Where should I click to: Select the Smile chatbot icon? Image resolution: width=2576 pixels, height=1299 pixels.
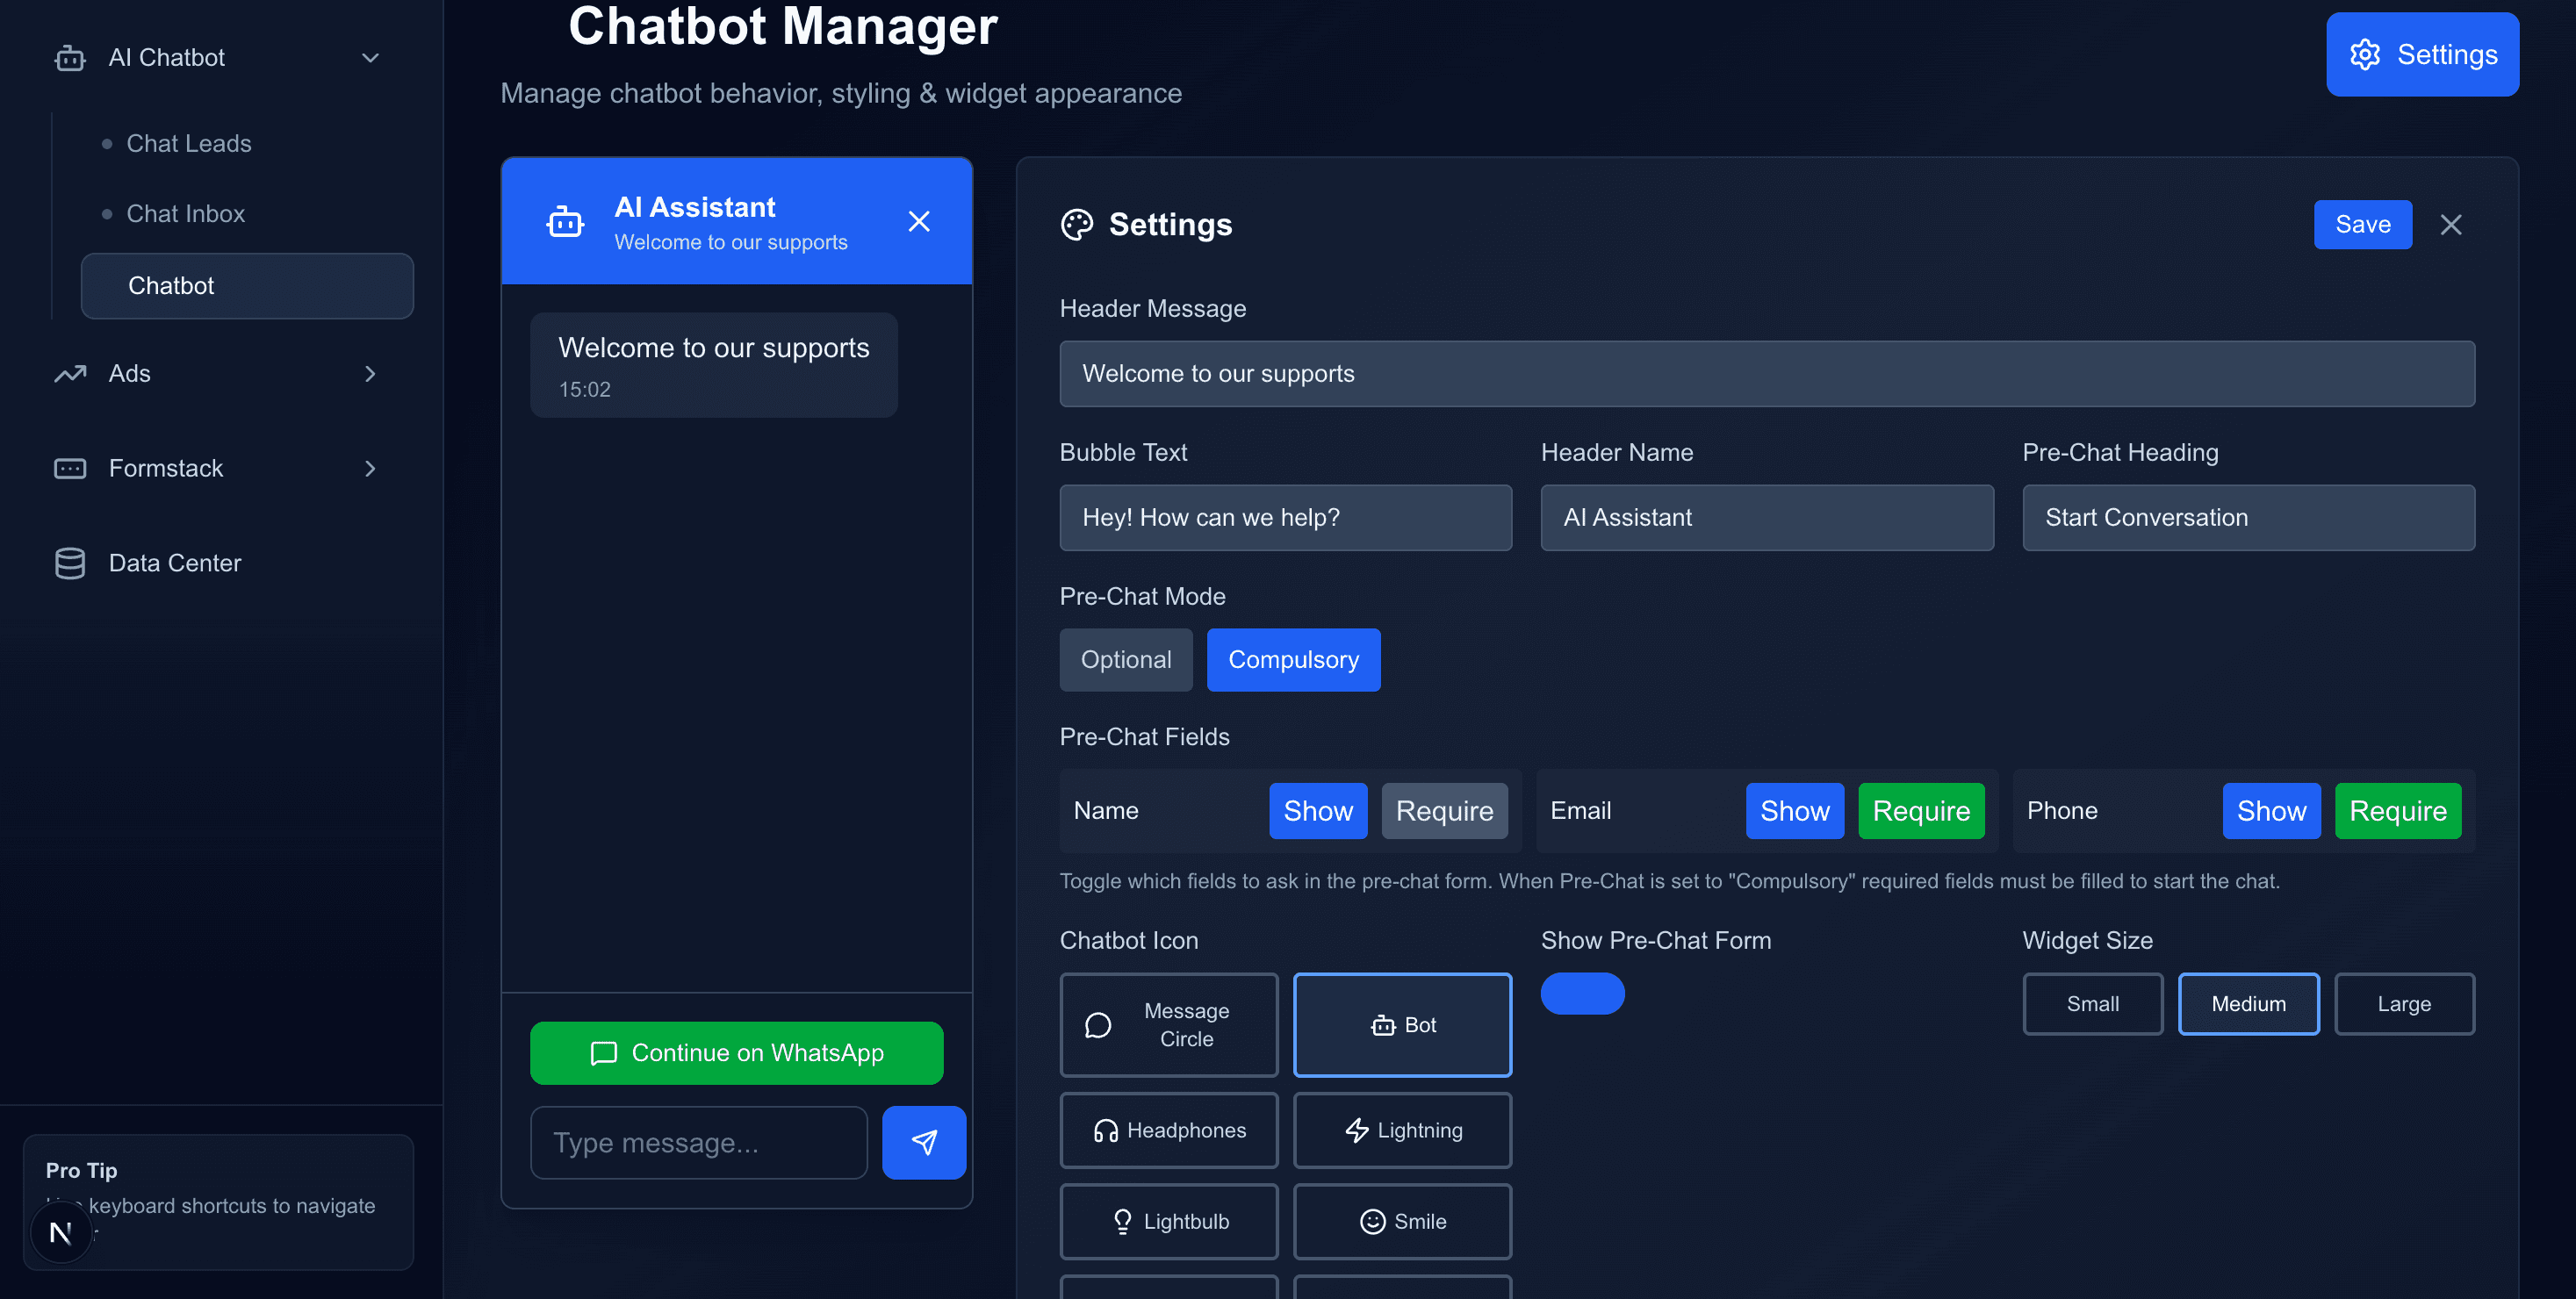coord(1402,1221)
